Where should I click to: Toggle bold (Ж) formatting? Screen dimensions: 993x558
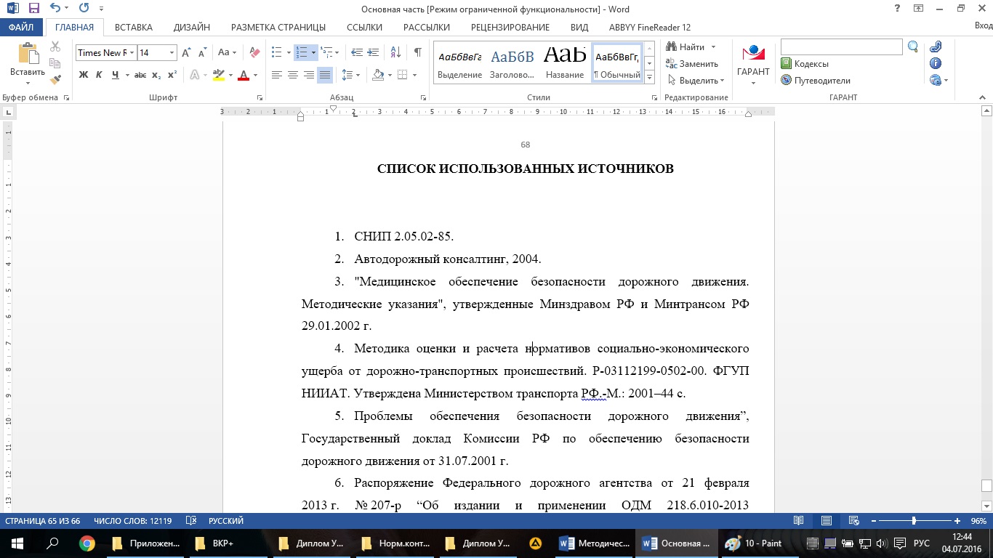[84, 75]
